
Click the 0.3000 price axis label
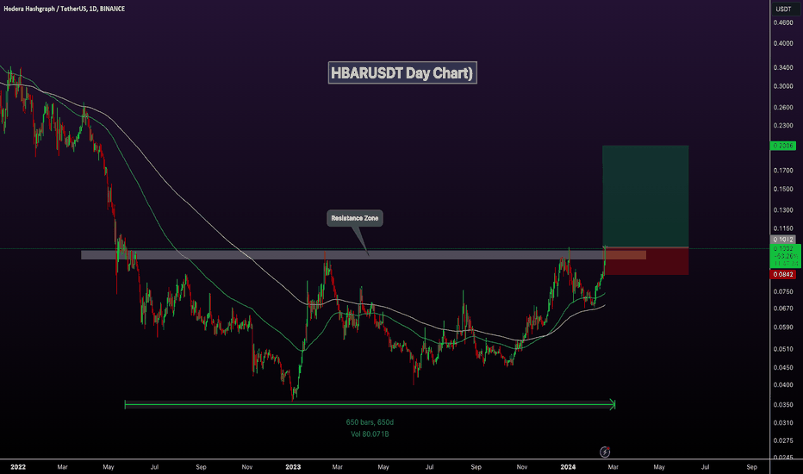coord(783,86)
